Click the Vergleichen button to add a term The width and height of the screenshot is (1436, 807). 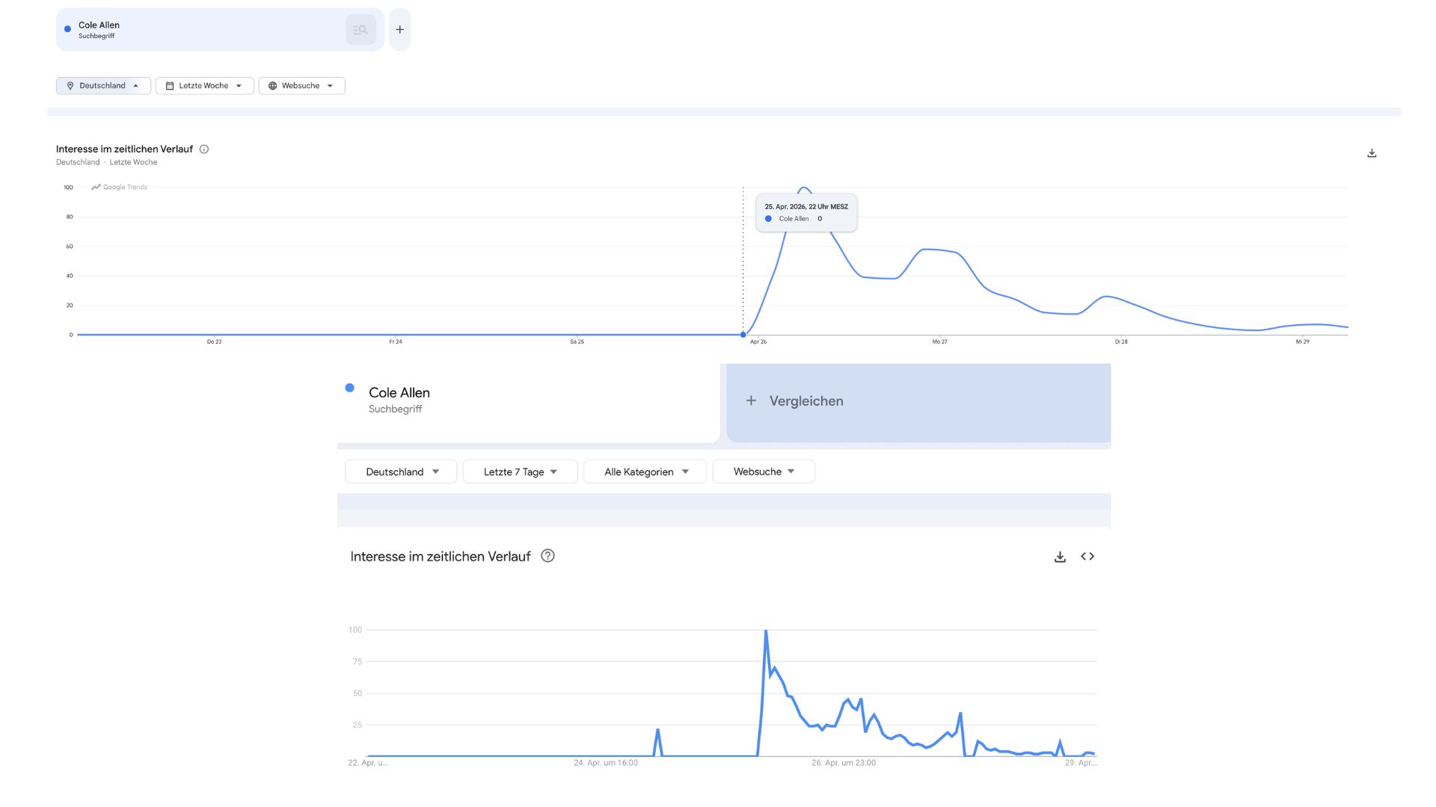click(x=794, y=401)
